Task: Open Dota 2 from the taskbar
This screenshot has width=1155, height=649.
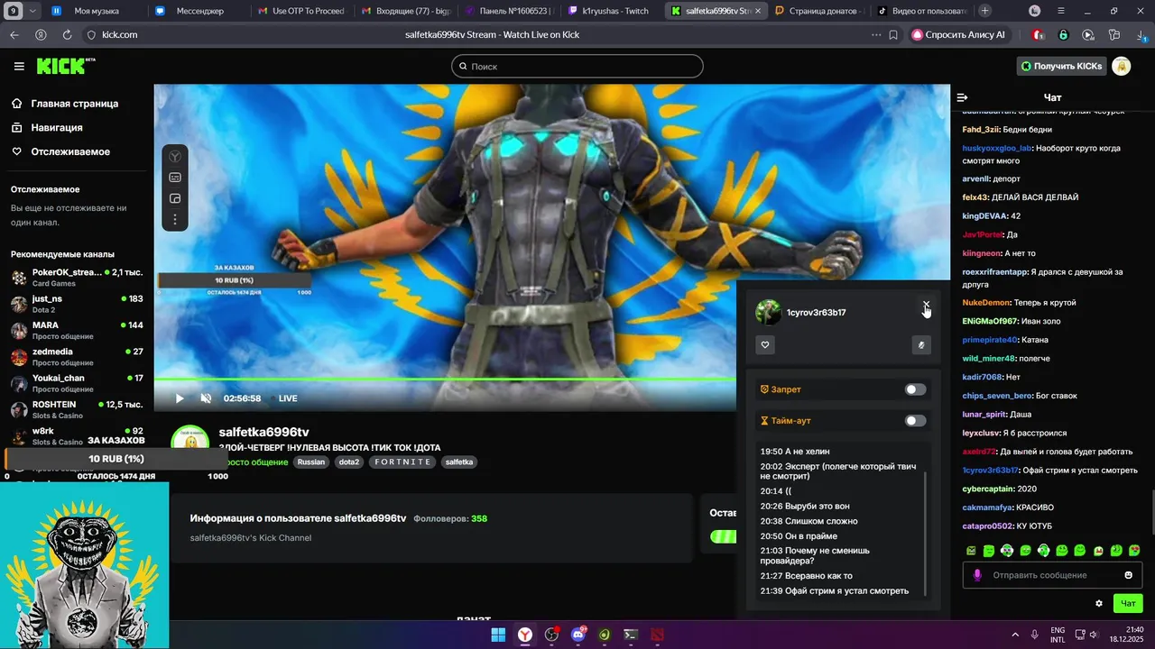Action: point(657,635)
